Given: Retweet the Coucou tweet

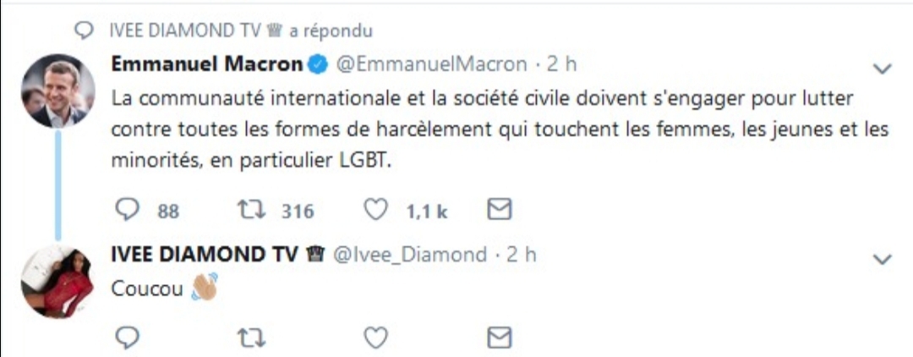Looking at the screenshot, I should point(252,337).
